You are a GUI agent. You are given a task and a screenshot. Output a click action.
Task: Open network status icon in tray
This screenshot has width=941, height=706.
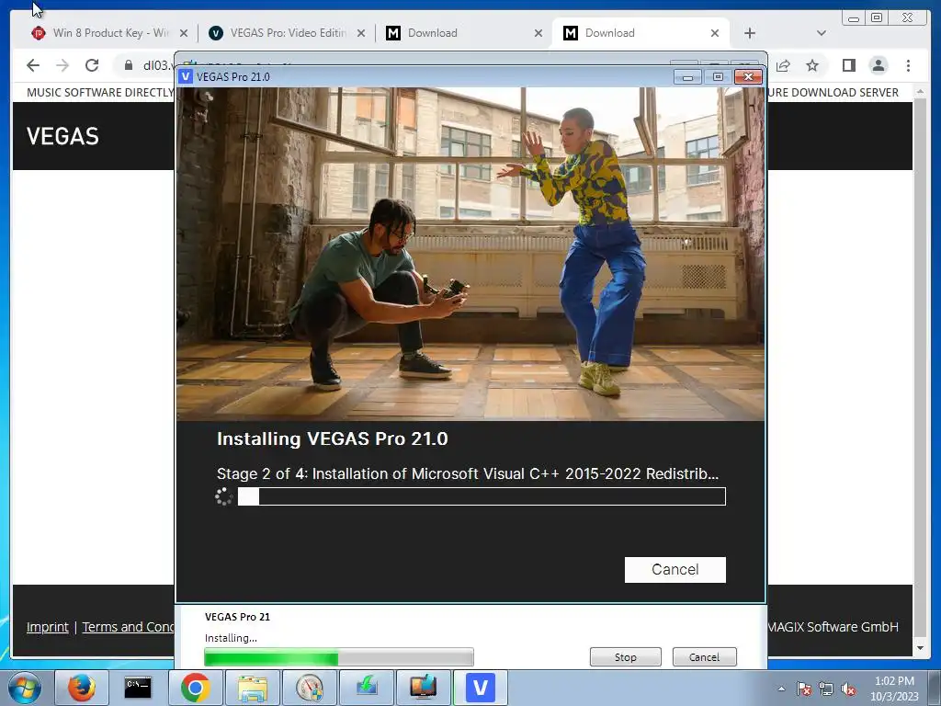(x=826, y=689)
